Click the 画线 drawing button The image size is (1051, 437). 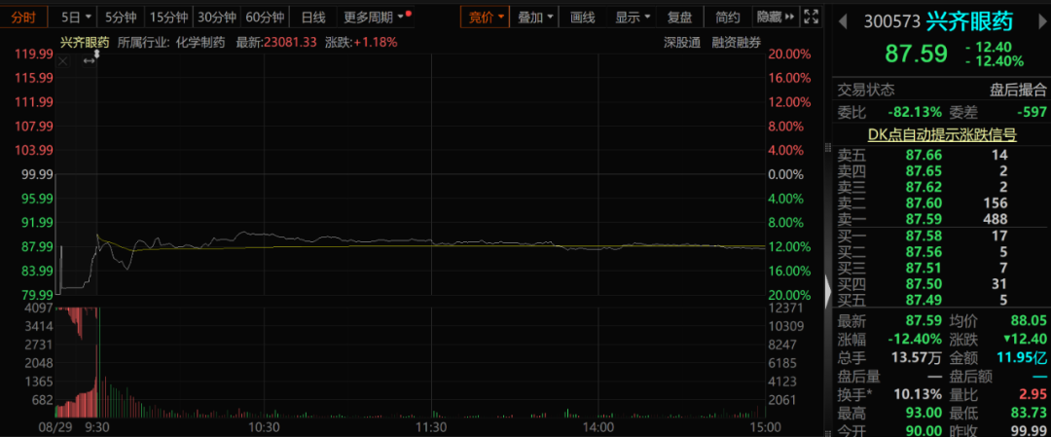[x=583, y=18]
